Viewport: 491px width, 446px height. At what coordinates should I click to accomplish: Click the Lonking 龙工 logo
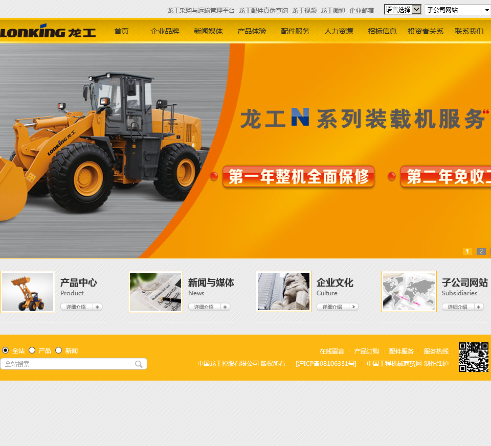(x=48, y=31)
